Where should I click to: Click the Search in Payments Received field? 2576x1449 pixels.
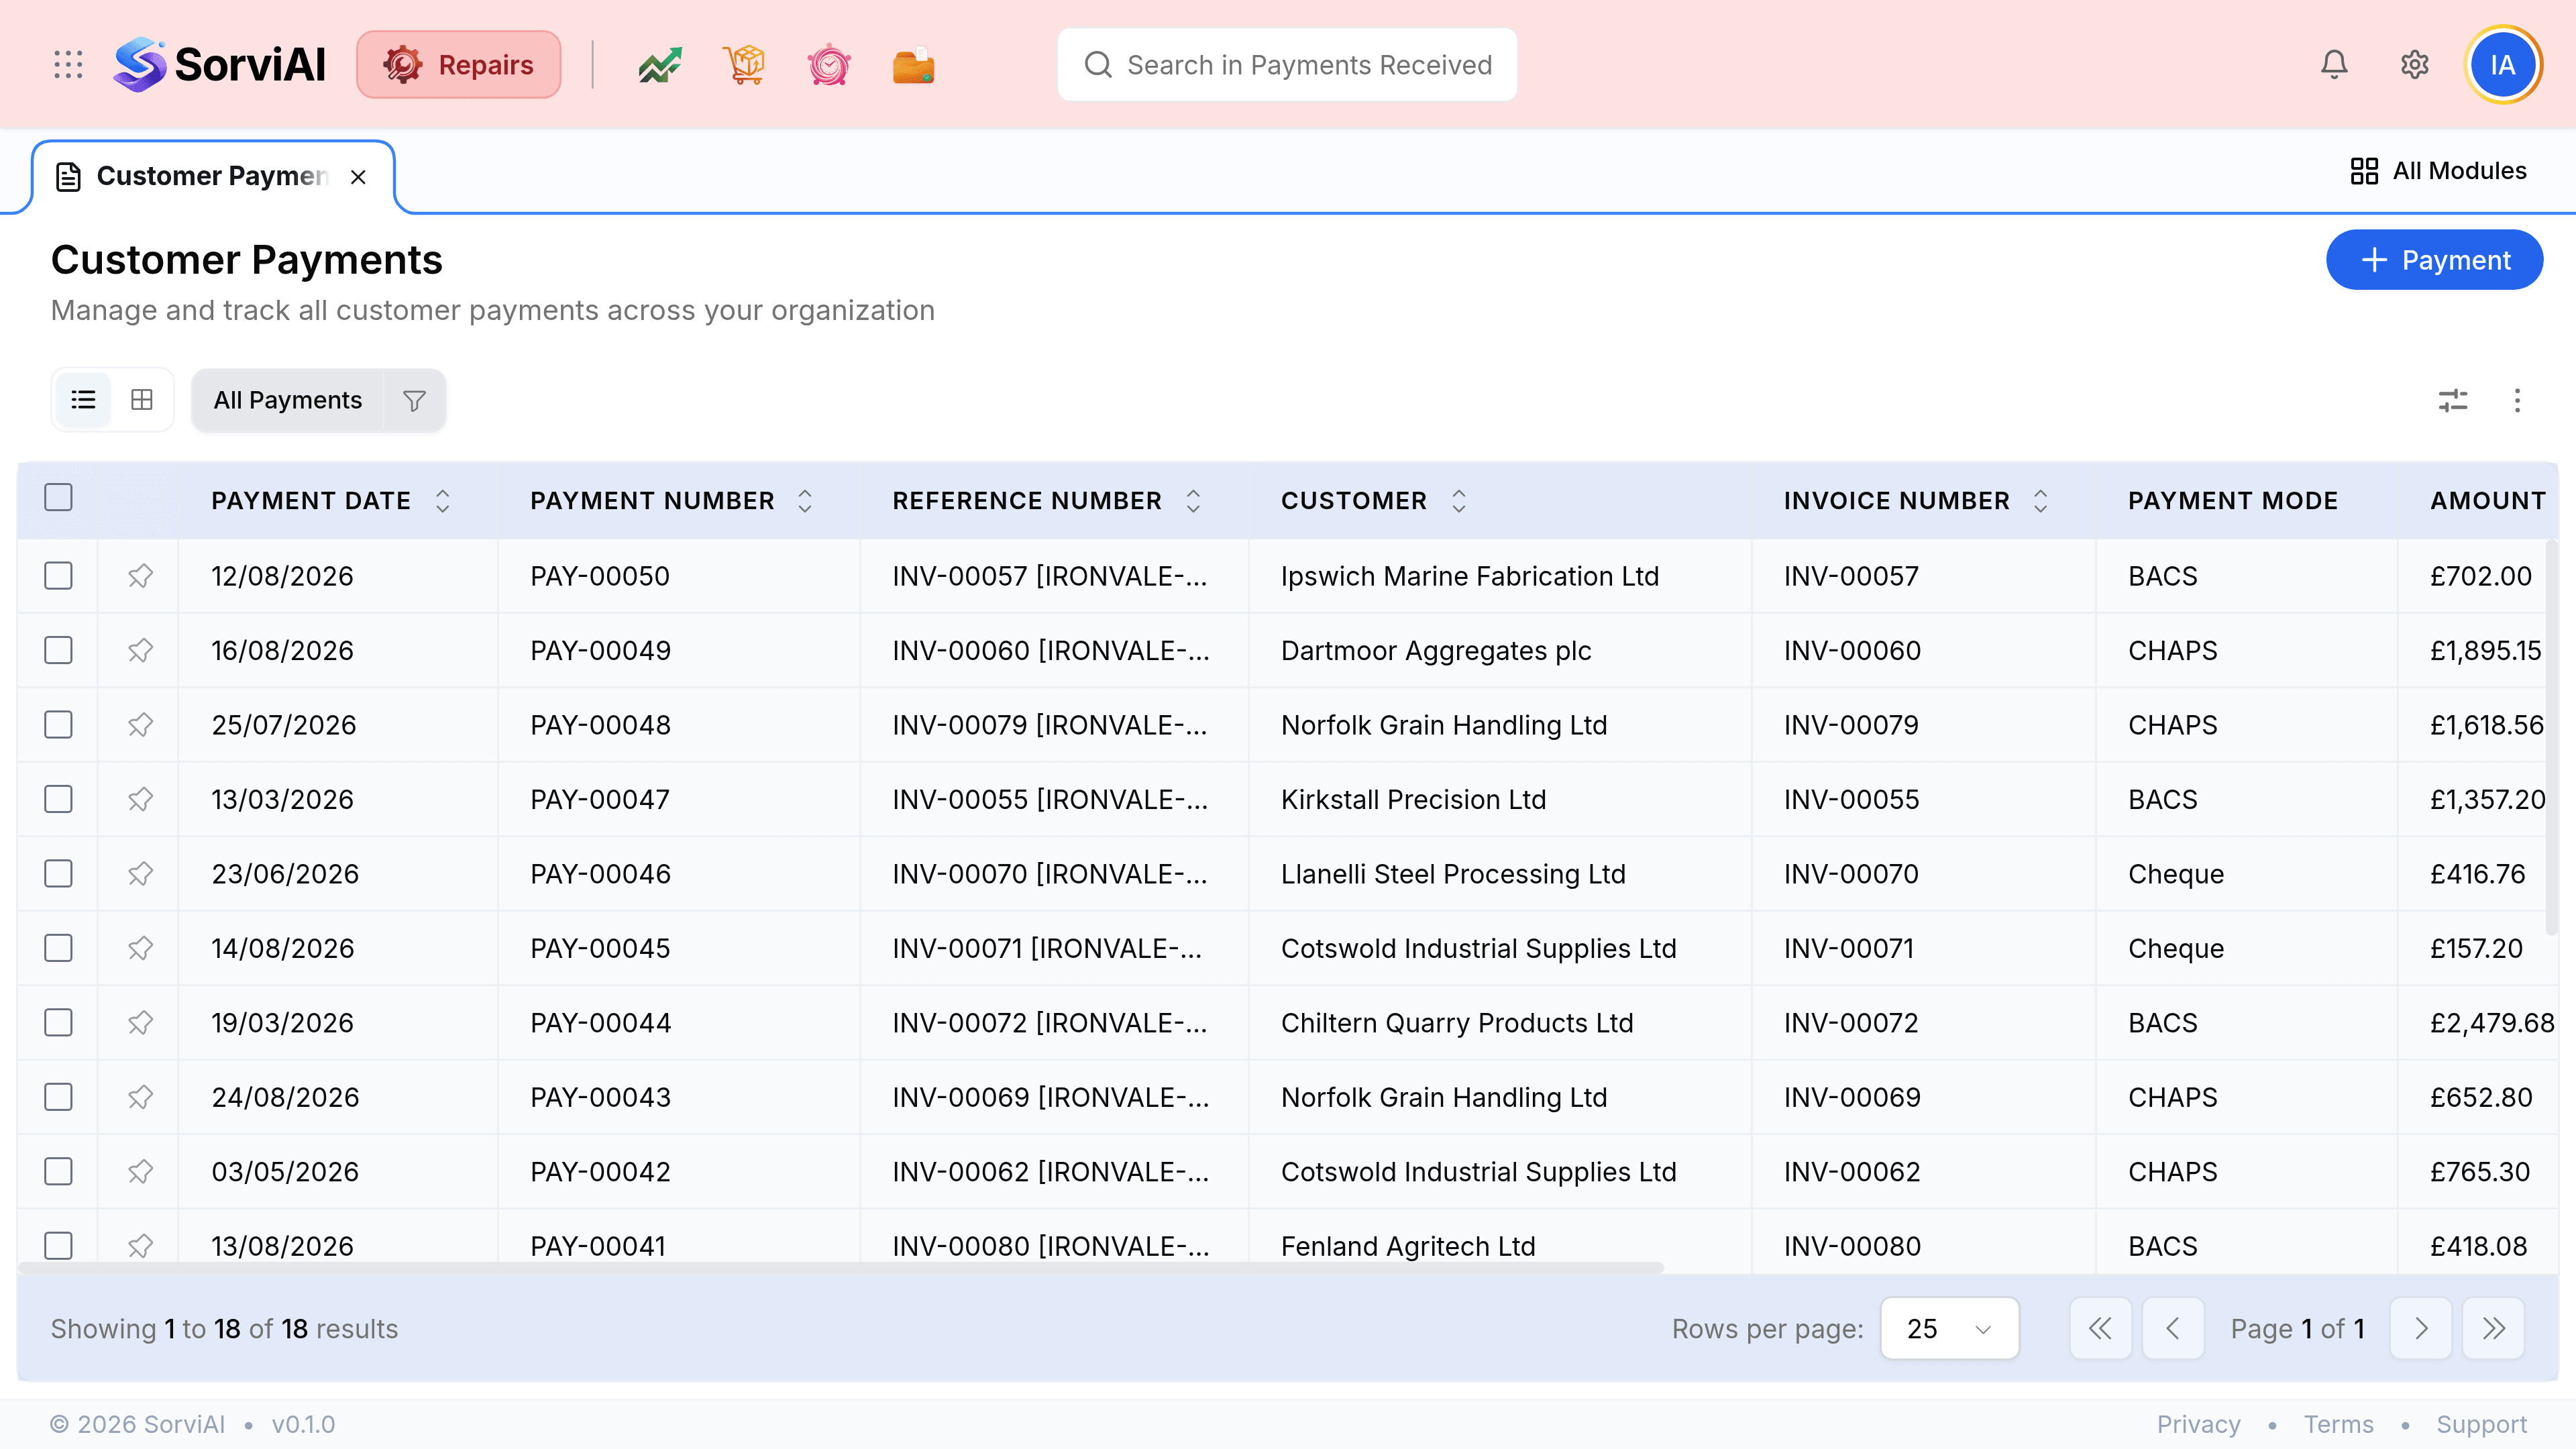(1286, 65)
